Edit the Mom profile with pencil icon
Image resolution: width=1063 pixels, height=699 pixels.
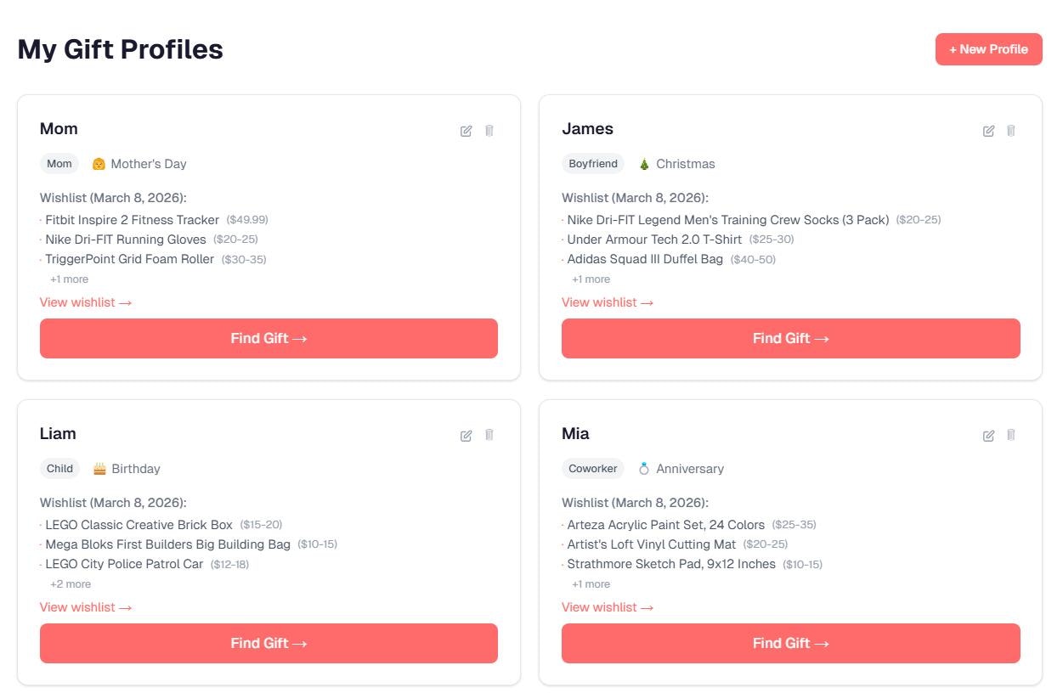[466, 131]
